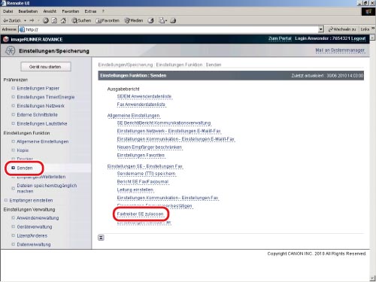The image size is (376, 282).
Task: Expand the address bar dropdown
Action: pyautogui.click(x=321, y=29)
